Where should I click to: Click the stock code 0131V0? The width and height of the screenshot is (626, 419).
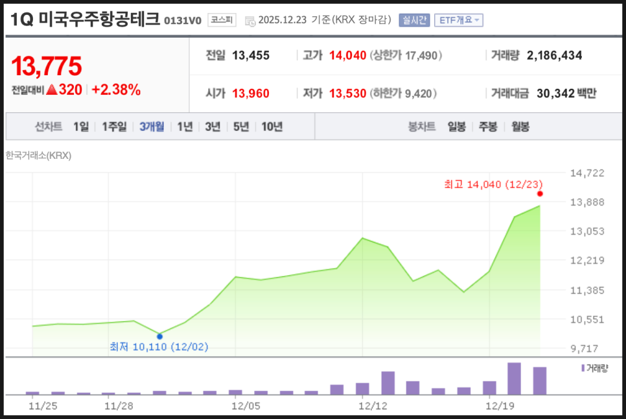(183, 21)
